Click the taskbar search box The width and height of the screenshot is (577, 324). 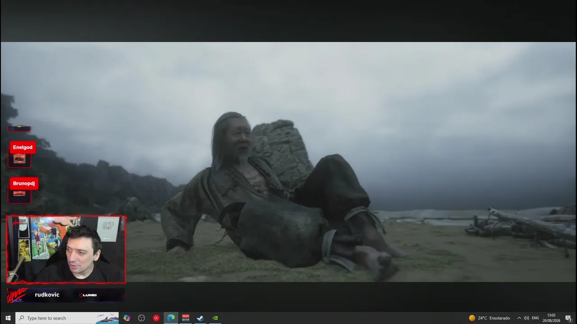[67, 318]
